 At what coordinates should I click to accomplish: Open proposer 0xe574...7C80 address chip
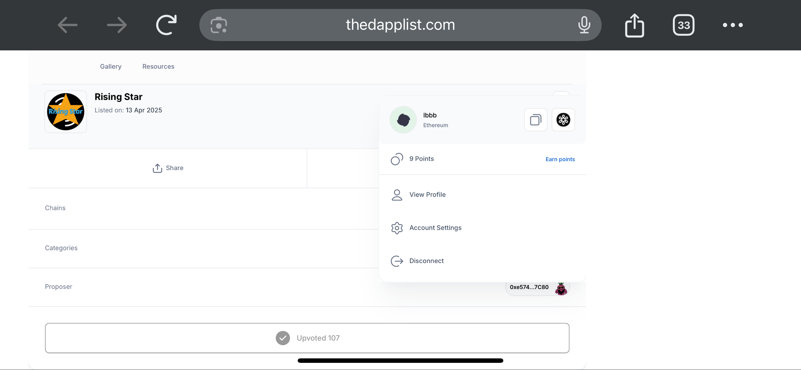(538, 287)
